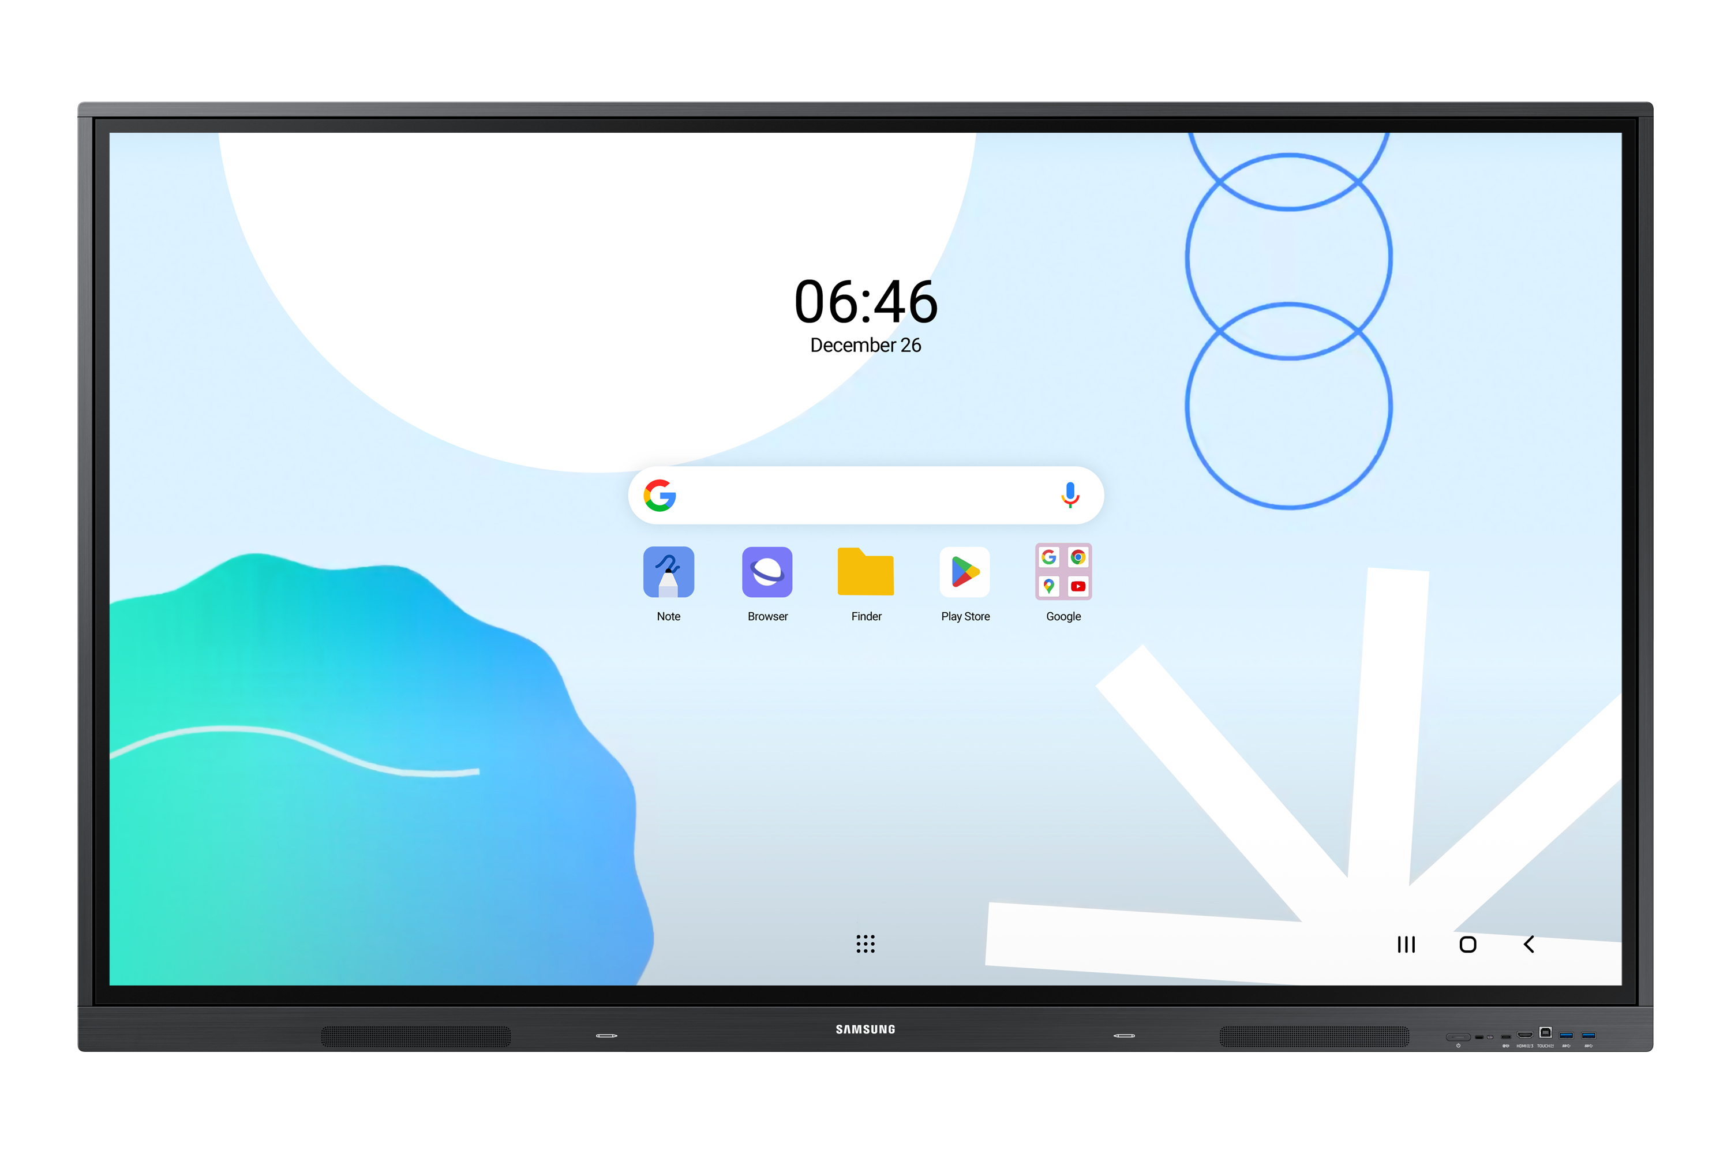Open the Note app
This screenshot has width=1731, height=1154.
[670, 576]
